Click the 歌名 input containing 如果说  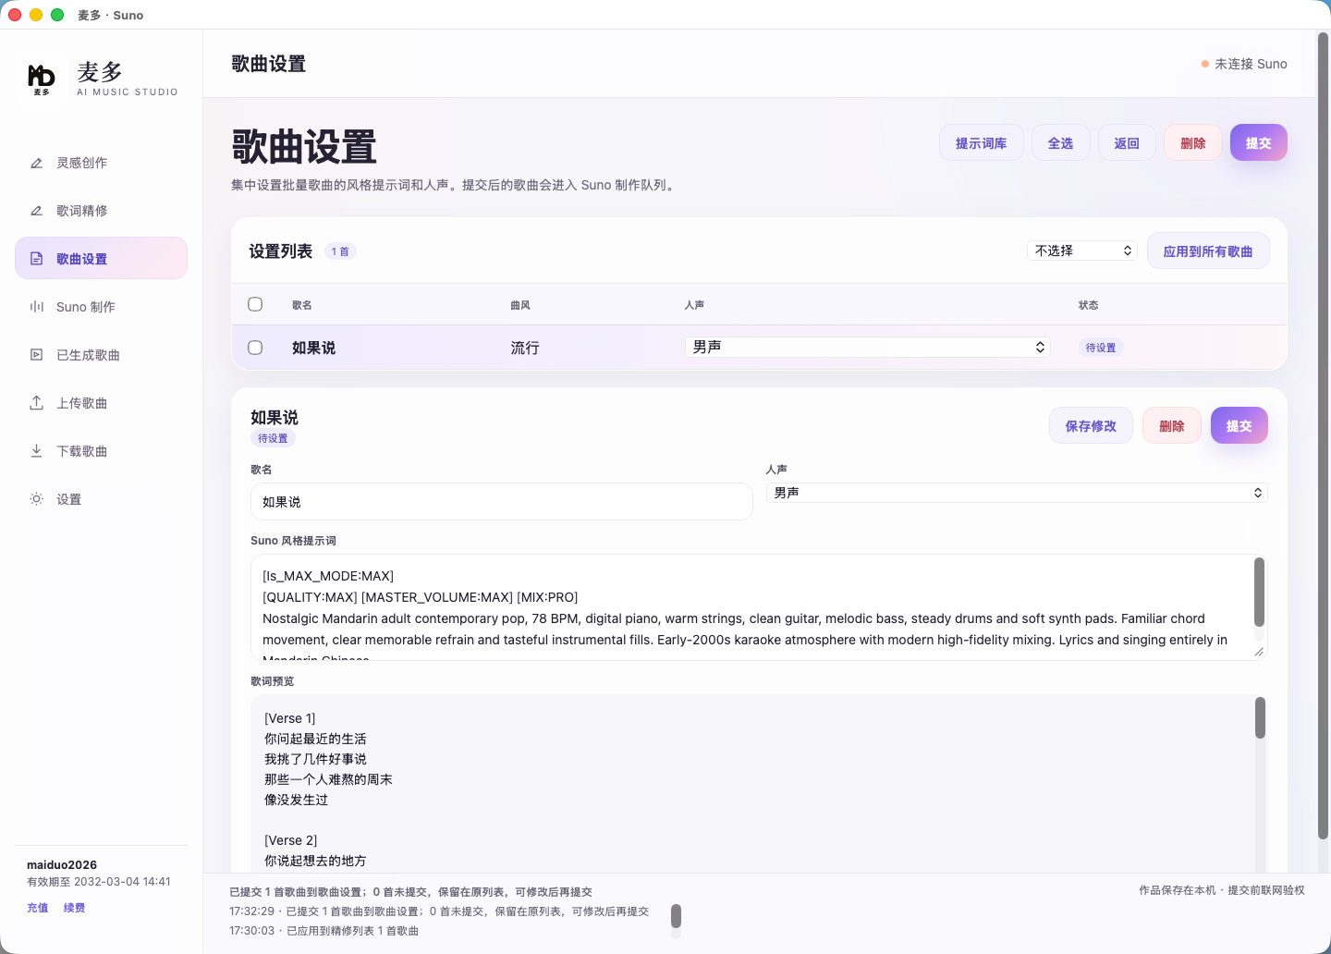pyautogui.click(x=502, y=502)
